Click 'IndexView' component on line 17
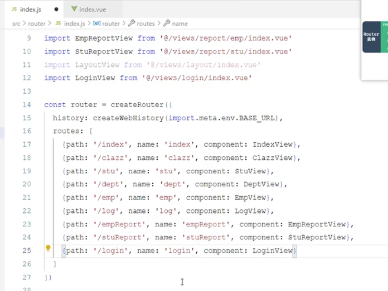This screenshot has height=291, width=388. (272, 144)
